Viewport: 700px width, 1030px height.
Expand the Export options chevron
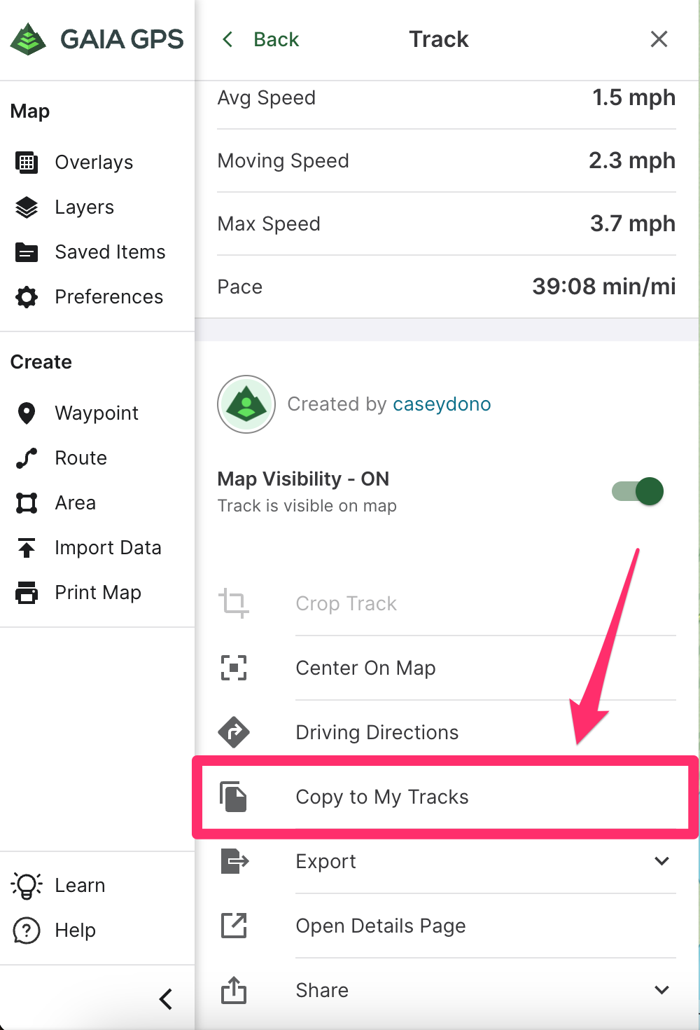coord(661,861)
